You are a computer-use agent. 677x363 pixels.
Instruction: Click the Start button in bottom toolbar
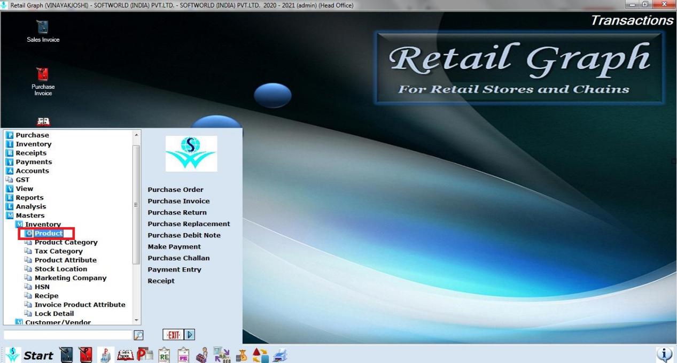click(38, 355)
